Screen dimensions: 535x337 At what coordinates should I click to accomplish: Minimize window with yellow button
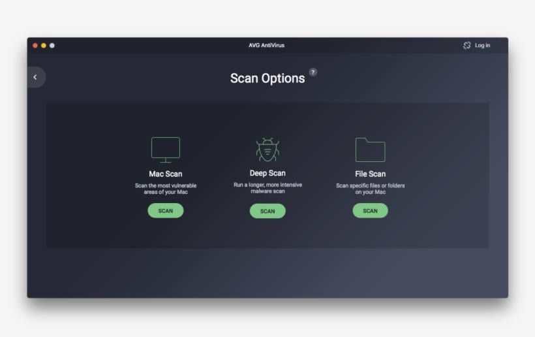point(44,46)
